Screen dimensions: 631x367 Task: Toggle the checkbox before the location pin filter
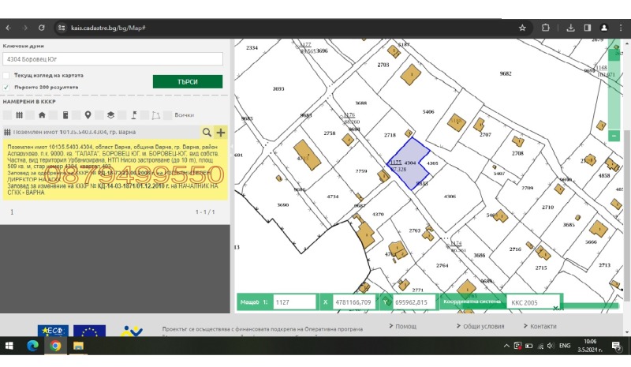77,115
